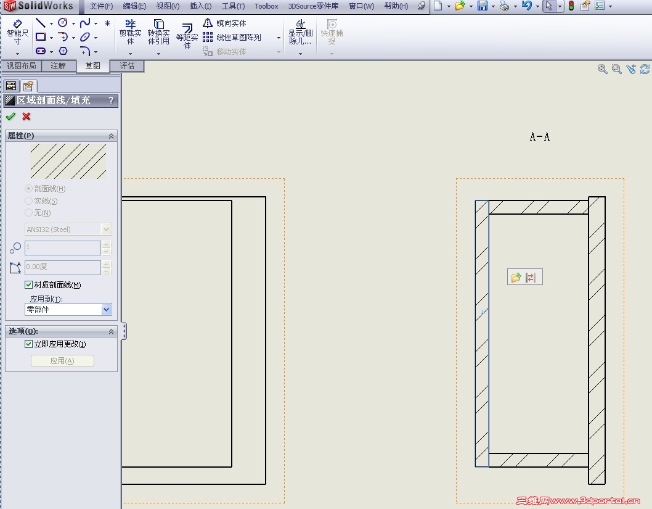Select the Point sketch tool

point(107,23)
